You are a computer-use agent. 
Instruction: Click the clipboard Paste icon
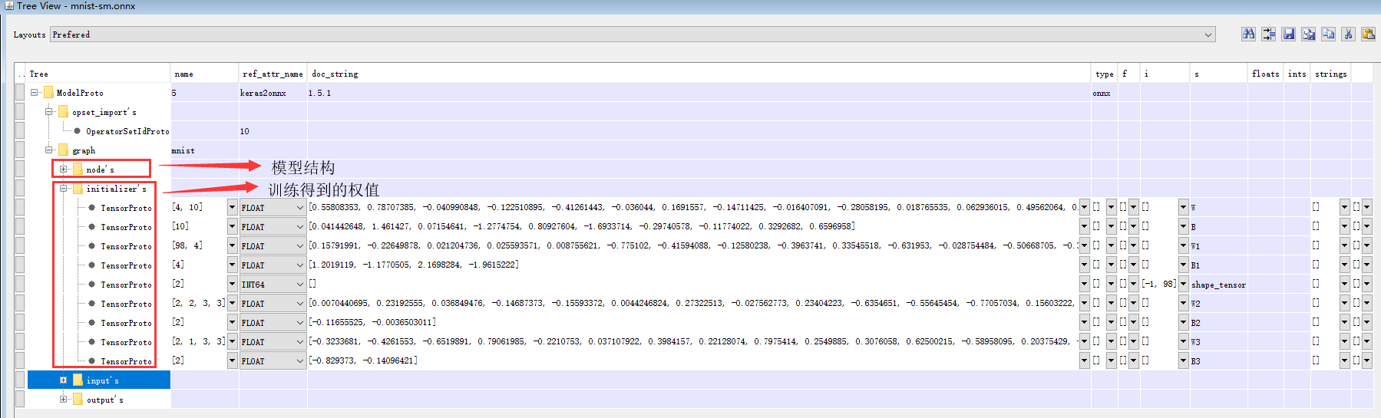click(1368, 34)
